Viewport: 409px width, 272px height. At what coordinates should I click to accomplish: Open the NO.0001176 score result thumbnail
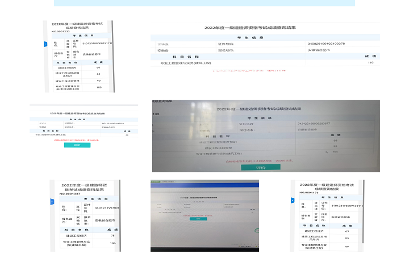point(324,215)
